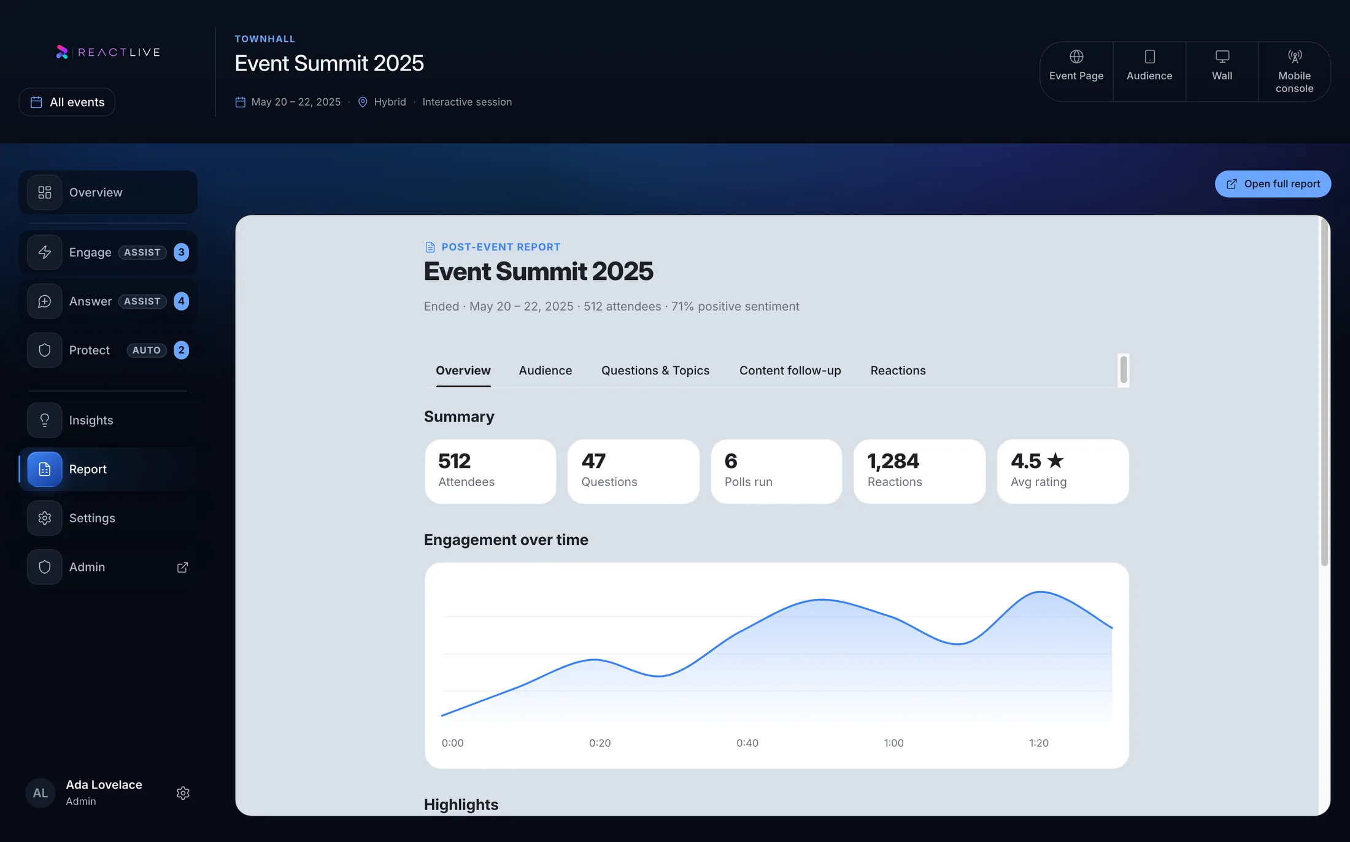
Task: Click the tab bar overflow scroll handle
Action: 1124,369
